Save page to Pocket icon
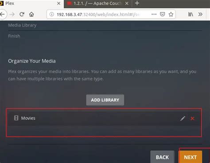The image size is (210, 163). (x=163, y=14)
